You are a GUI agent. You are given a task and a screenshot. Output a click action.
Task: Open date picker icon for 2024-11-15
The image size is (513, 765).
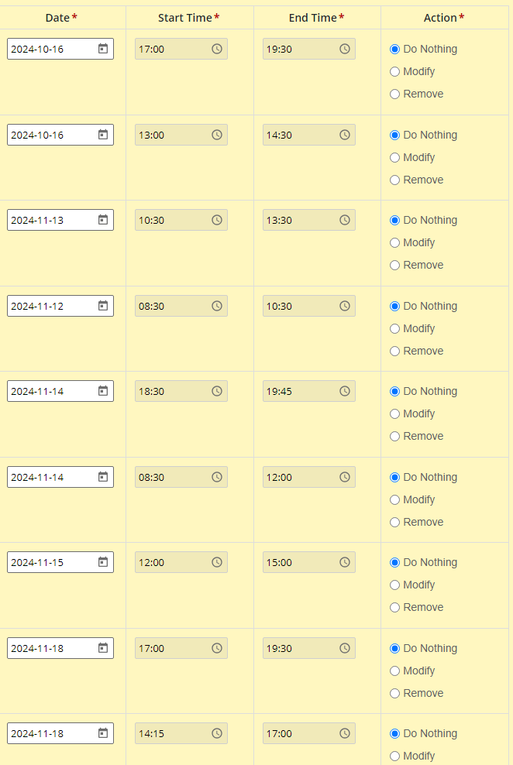tap(103, 562)
